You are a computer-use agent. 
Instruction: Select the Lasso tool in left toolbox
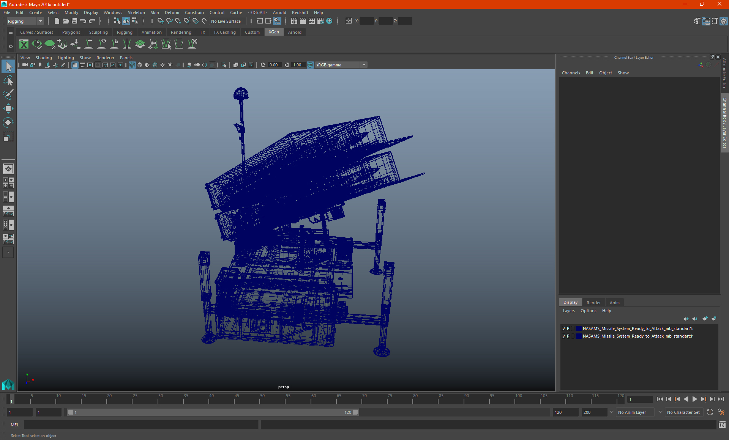pos(8,81)
